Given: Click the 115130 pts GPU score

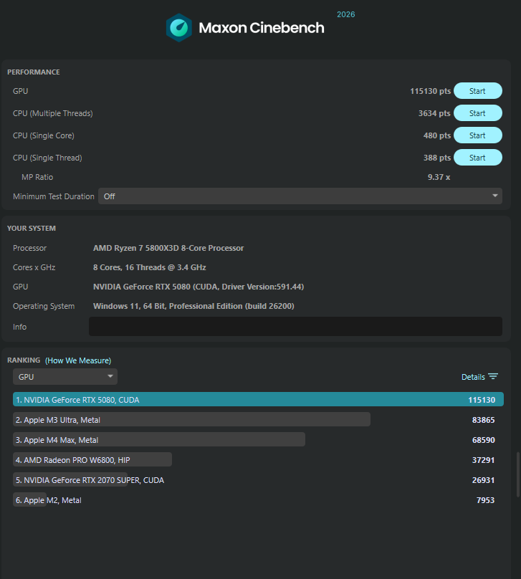Looking at the screenshot, I should click(x=430, y=91).
